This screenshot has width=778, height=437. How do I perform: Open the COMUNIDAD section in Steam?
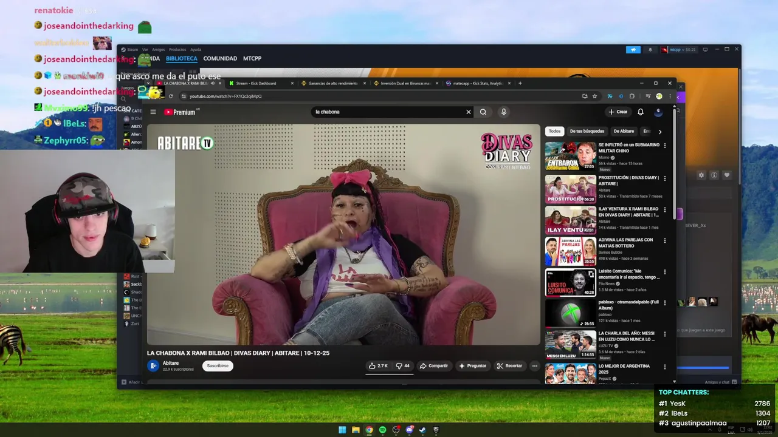[x=220, y=59]
